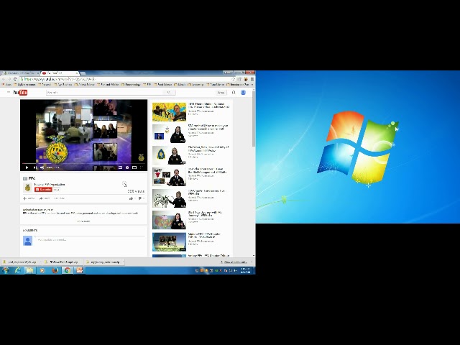Select the YouTube tab

pyautogui.click(x=59, y=73)
